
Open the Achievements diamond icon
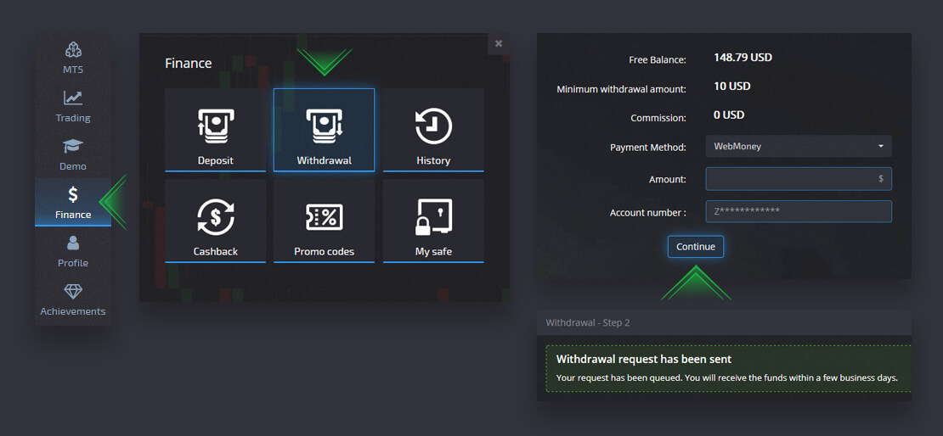(x=73, y=292)
